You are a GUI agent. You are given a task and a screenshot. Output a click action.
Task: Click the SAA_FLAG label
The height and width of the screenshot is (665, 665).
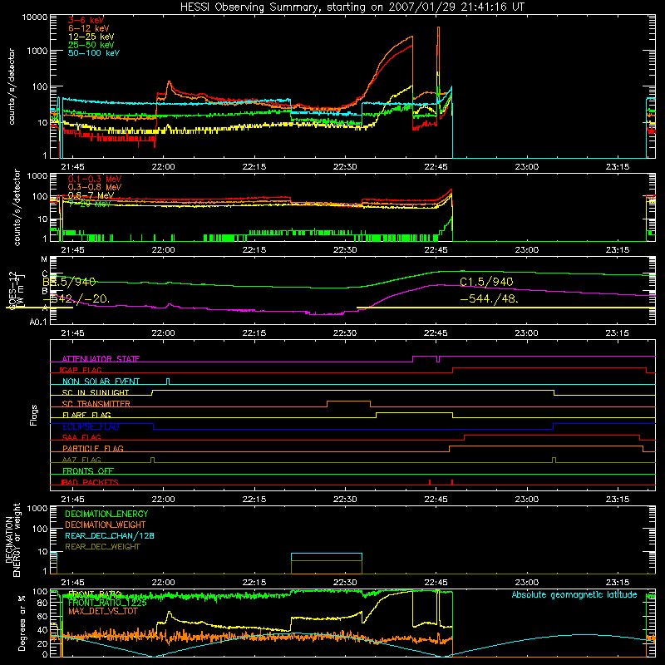81,437
